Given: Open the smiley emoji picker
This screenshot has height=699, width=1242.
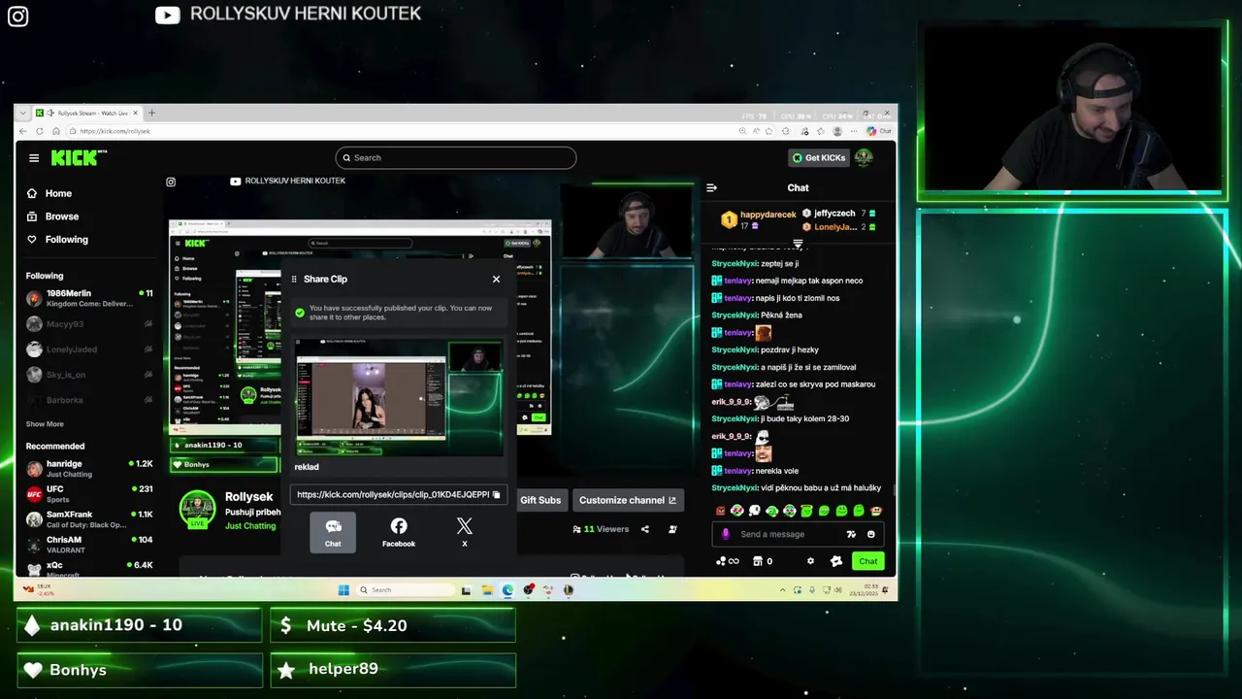Looking at the screenshot, I should point(870,534).
